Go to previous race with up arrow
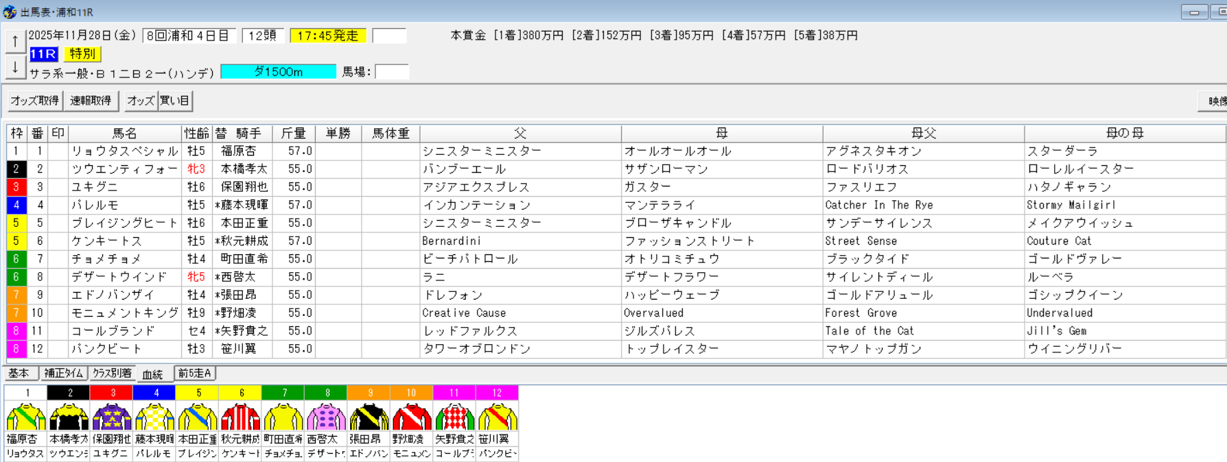Screen dimensions: 1227x462 pos(15,41)
